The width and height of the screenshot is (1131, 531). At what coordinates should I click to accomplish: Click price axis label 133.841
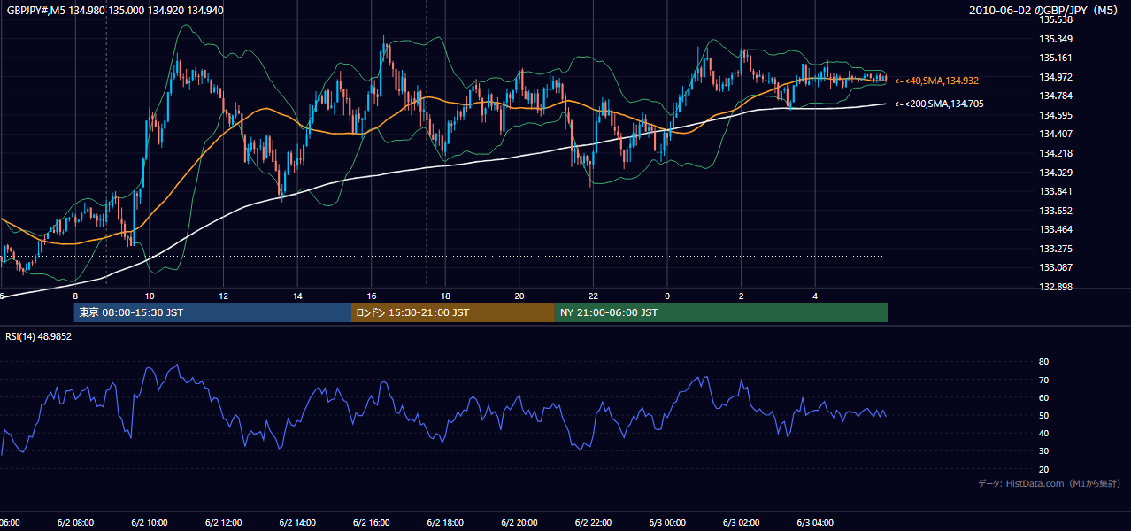pos(1055,191)
